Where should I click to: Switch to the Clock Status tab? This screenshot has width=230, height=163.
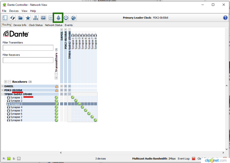[x=36, y=25]
